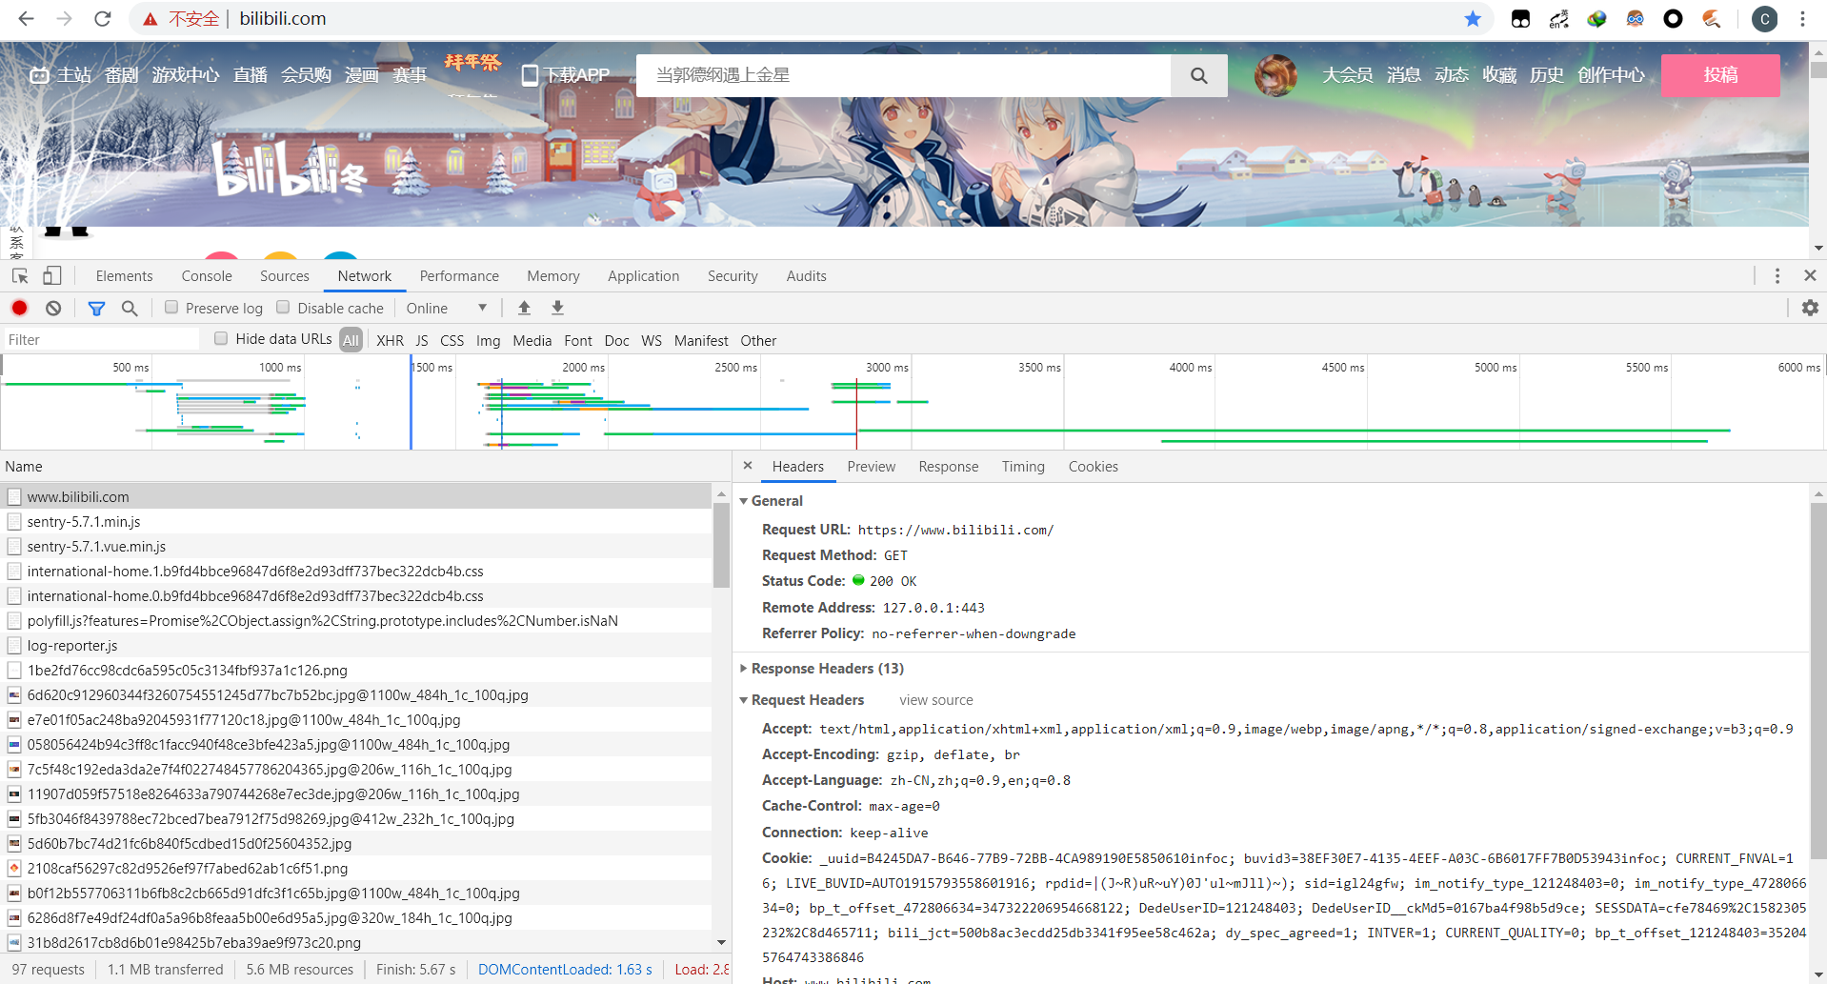Image resolution: width=1827 pixels, height=984 pixels.
Task: Click the bilibili search magnifier button
Action: pos(1198,75)
